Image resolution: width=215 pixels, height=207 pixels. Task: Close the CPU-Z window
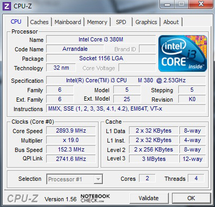[201, 4]
